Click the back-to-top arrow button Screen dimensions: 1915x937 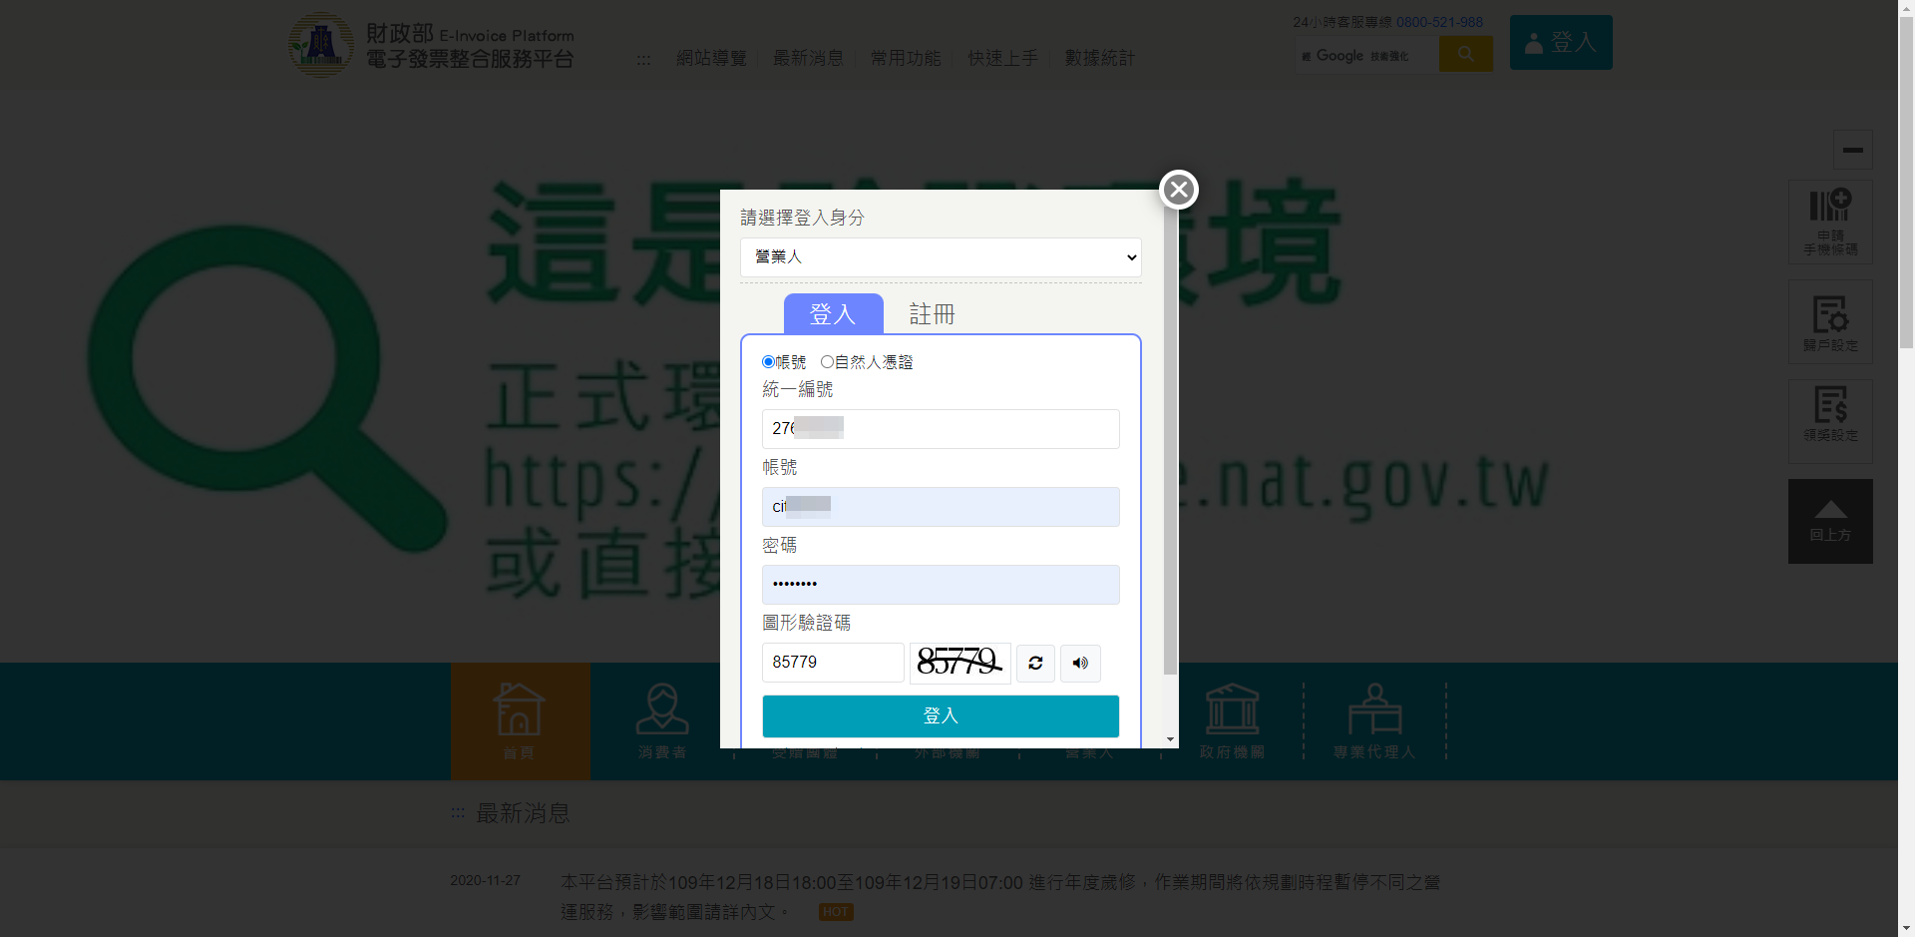pos(1829,521)
